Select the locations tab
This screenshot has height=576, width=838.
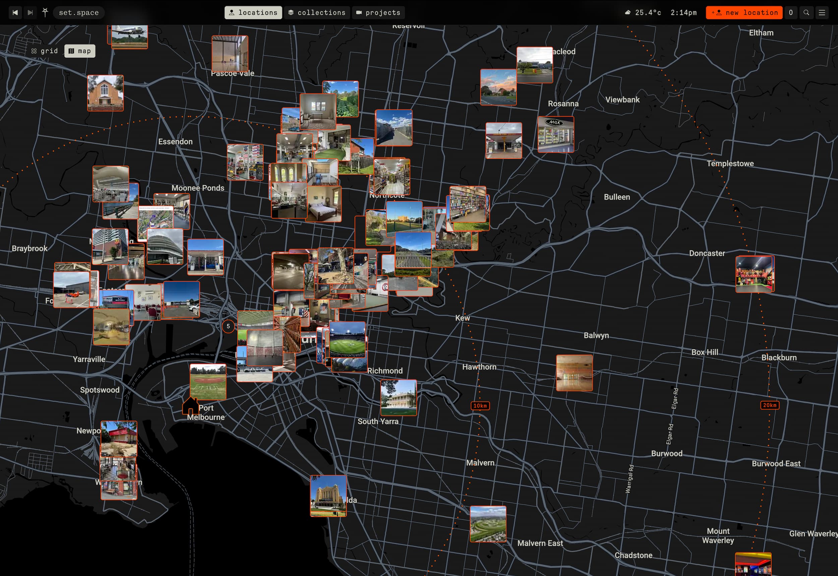(253, 13)
